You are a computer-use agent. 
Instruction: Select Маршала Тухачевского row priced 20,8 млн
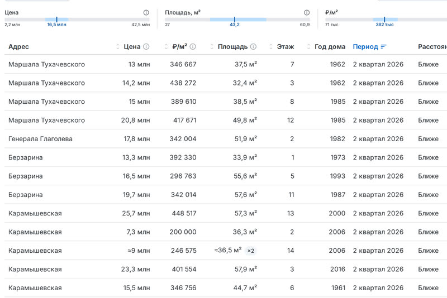pyautogui.click(x=226, y=120)
